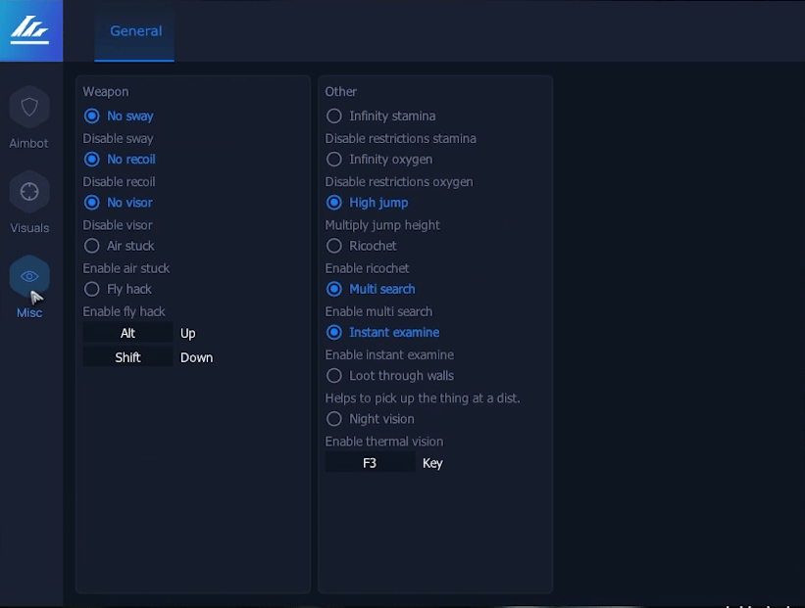Viewport: 805px width, 608px height.
Task: Switch to the General tab
Action: pos(135,30)
